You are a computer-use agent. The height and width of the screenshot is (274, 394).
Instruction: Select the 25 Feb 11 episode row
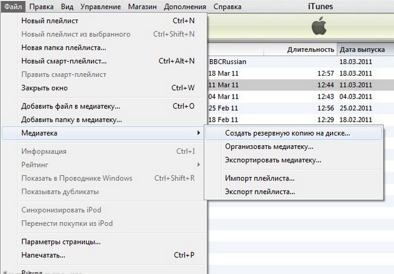[x=300, y=108]
